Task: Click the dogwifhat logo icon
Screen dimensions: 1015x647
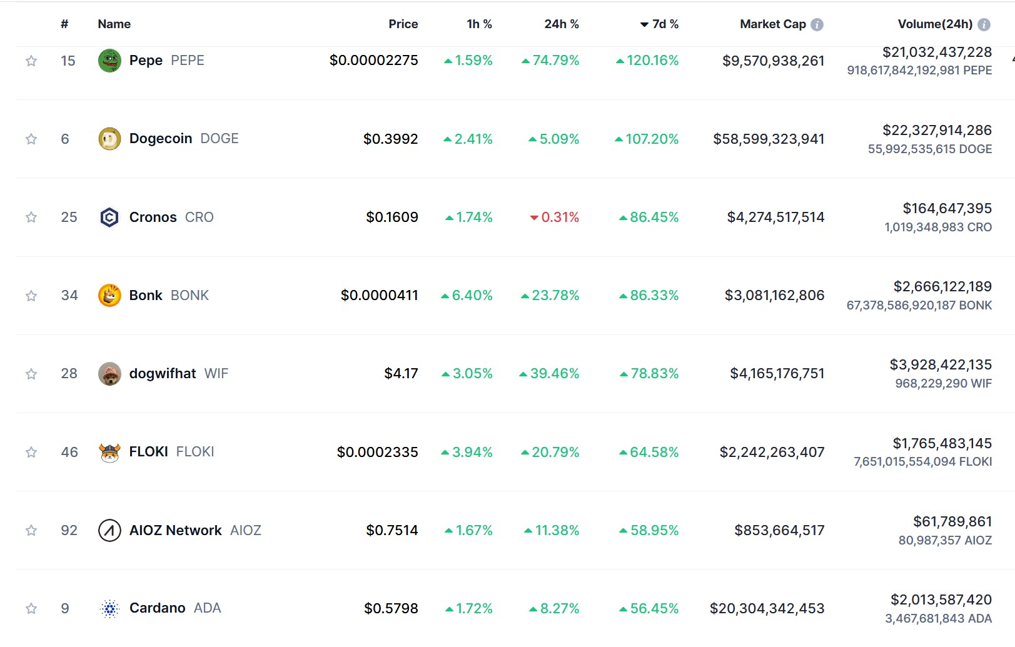Action: tap(109, 374)
